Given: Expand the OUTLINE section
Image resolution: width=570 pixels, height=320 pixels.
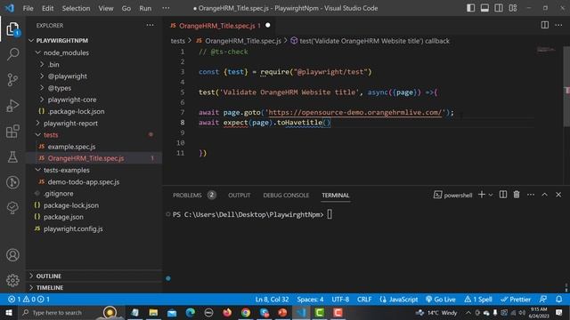Looking at the screenshot, I should click(x=32, y=276).
